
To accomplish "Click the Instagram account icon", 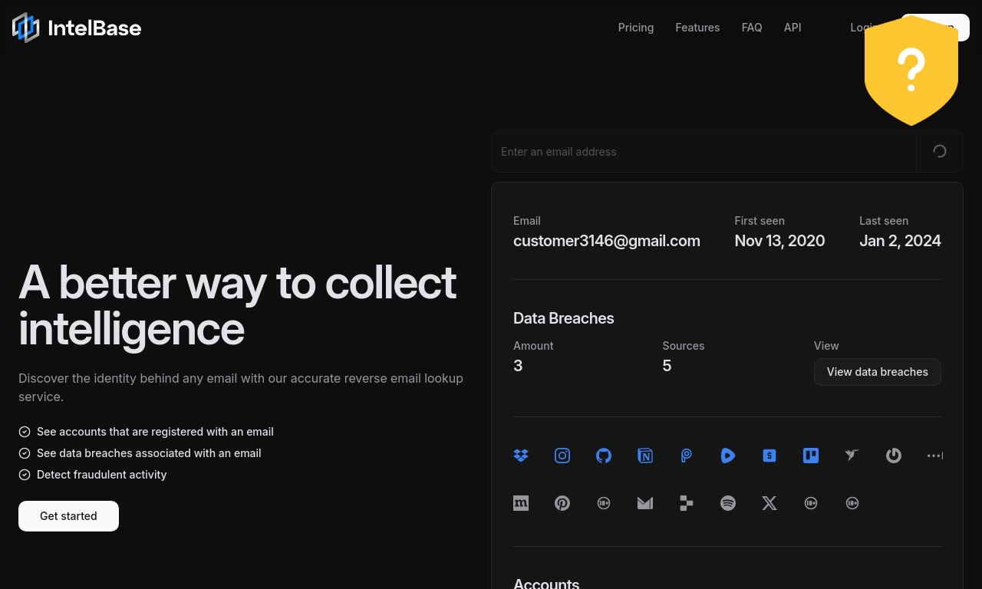I will [562, 456].
